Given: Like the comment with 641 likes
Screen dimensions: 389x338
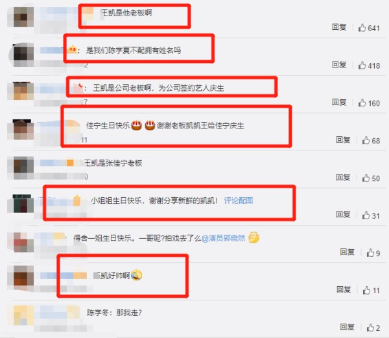Looking at the screenshot, I should click(362, 28).
